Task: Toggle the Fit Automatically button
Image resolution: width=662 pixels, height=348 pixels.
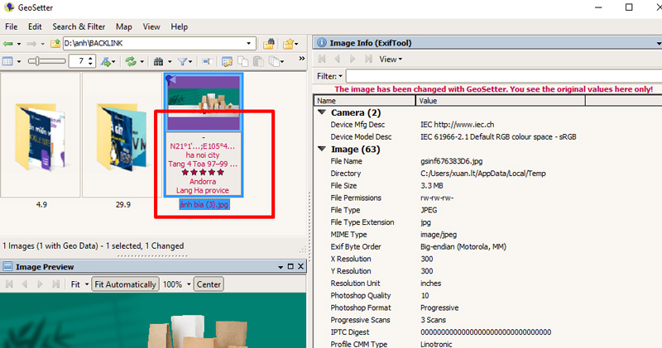Action: tap(124, 284)
